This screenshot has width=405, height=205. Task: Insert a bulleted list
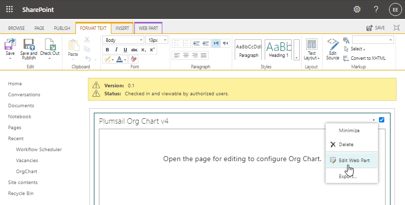[177, 43]
